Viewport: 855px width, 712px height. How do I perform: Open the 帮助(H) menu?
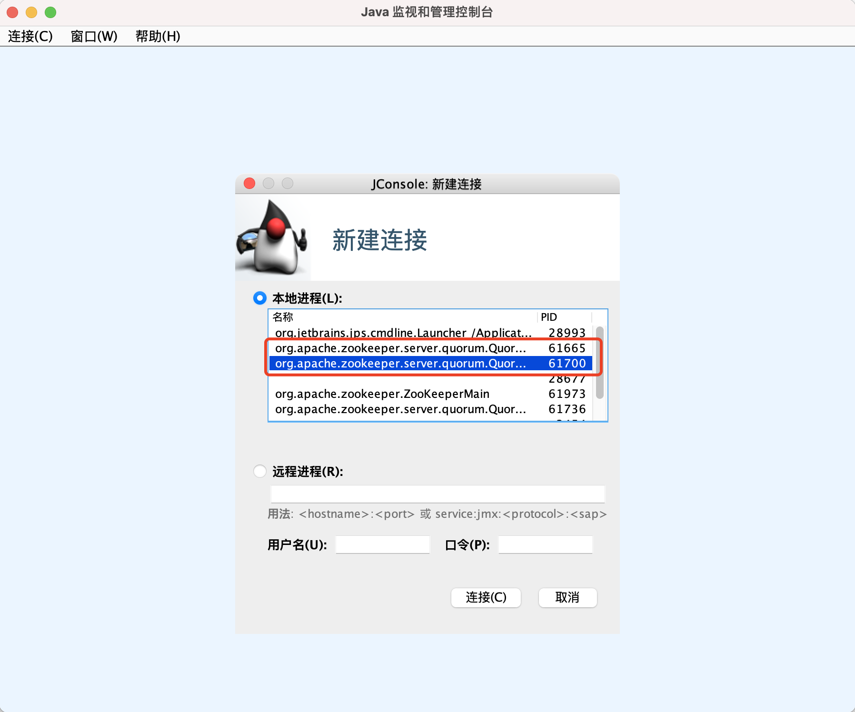[x=158, y=37]
